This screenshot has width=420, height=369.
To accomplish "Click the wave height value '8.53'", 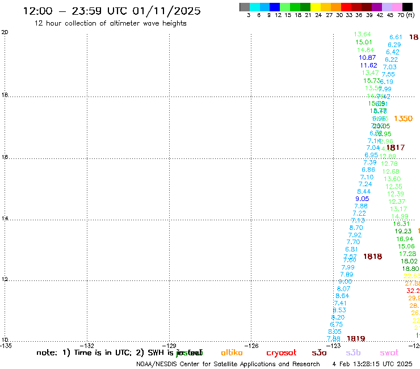I will (x=339, y=310).
